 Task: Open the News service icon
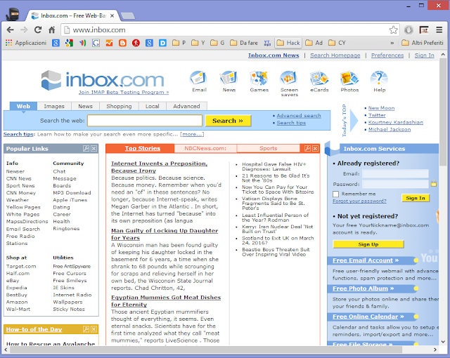(x=229, y=78)
